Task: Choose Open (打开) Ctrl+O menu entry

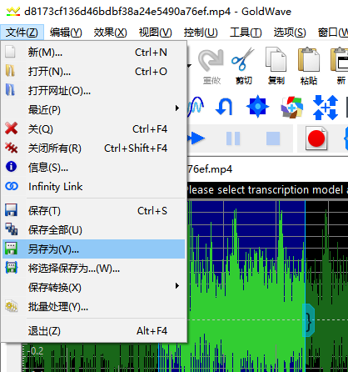Action: 93,71
